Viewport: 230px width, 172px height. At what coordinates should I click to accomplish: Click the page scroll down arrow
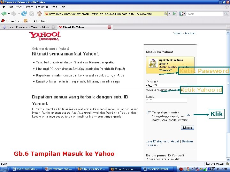(228, 159)
